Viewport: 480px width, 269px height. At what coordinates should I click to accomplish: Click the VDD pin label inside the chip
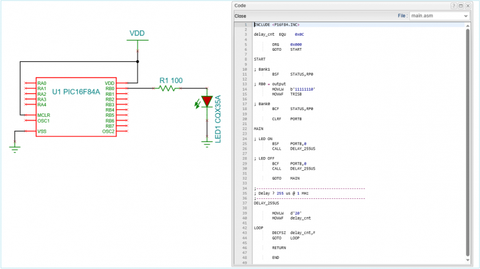tap(109, 83)
